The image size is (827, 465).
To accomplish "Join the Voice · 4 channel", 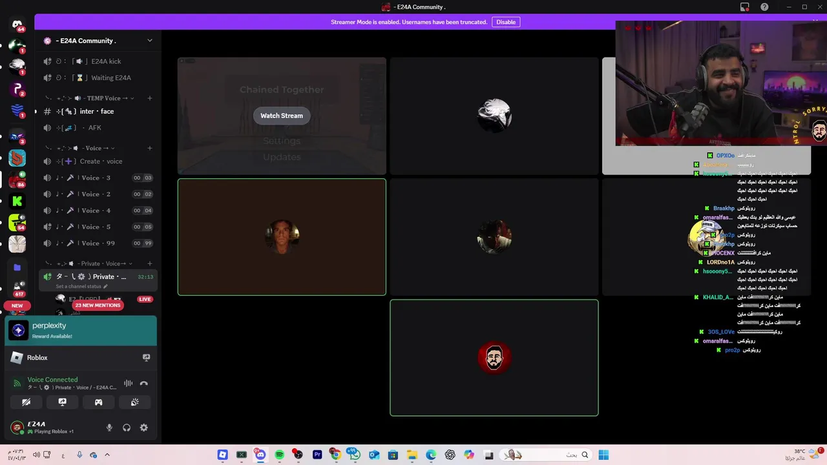I will (x=98, y=211).
